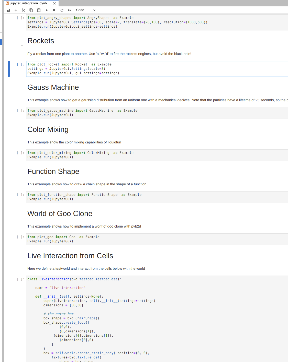
Task: Select the Color Mixing heading
Action: [x=48, y=130]
